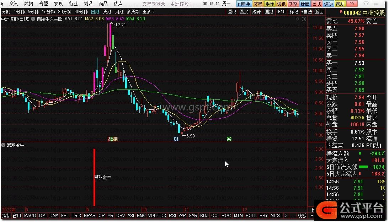Click the 减 marker under the chart
This screenshot has height=222, width=389.
(229, 139)
